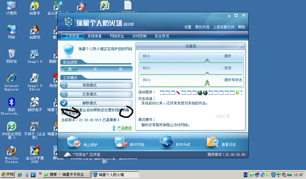
Task: Click the green shield icon in active programs
Action: pos(237,92)
